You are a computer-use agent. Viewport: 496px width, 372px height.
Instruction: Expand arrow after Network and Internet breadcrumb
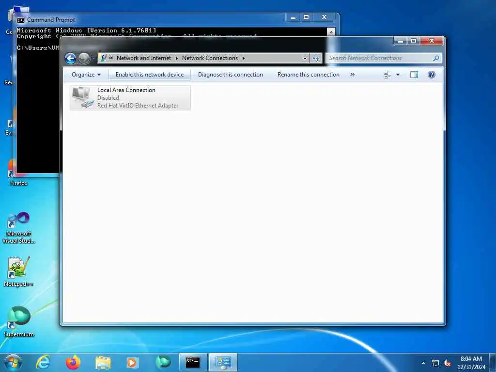pyautogui.click(x=176, y=58)
